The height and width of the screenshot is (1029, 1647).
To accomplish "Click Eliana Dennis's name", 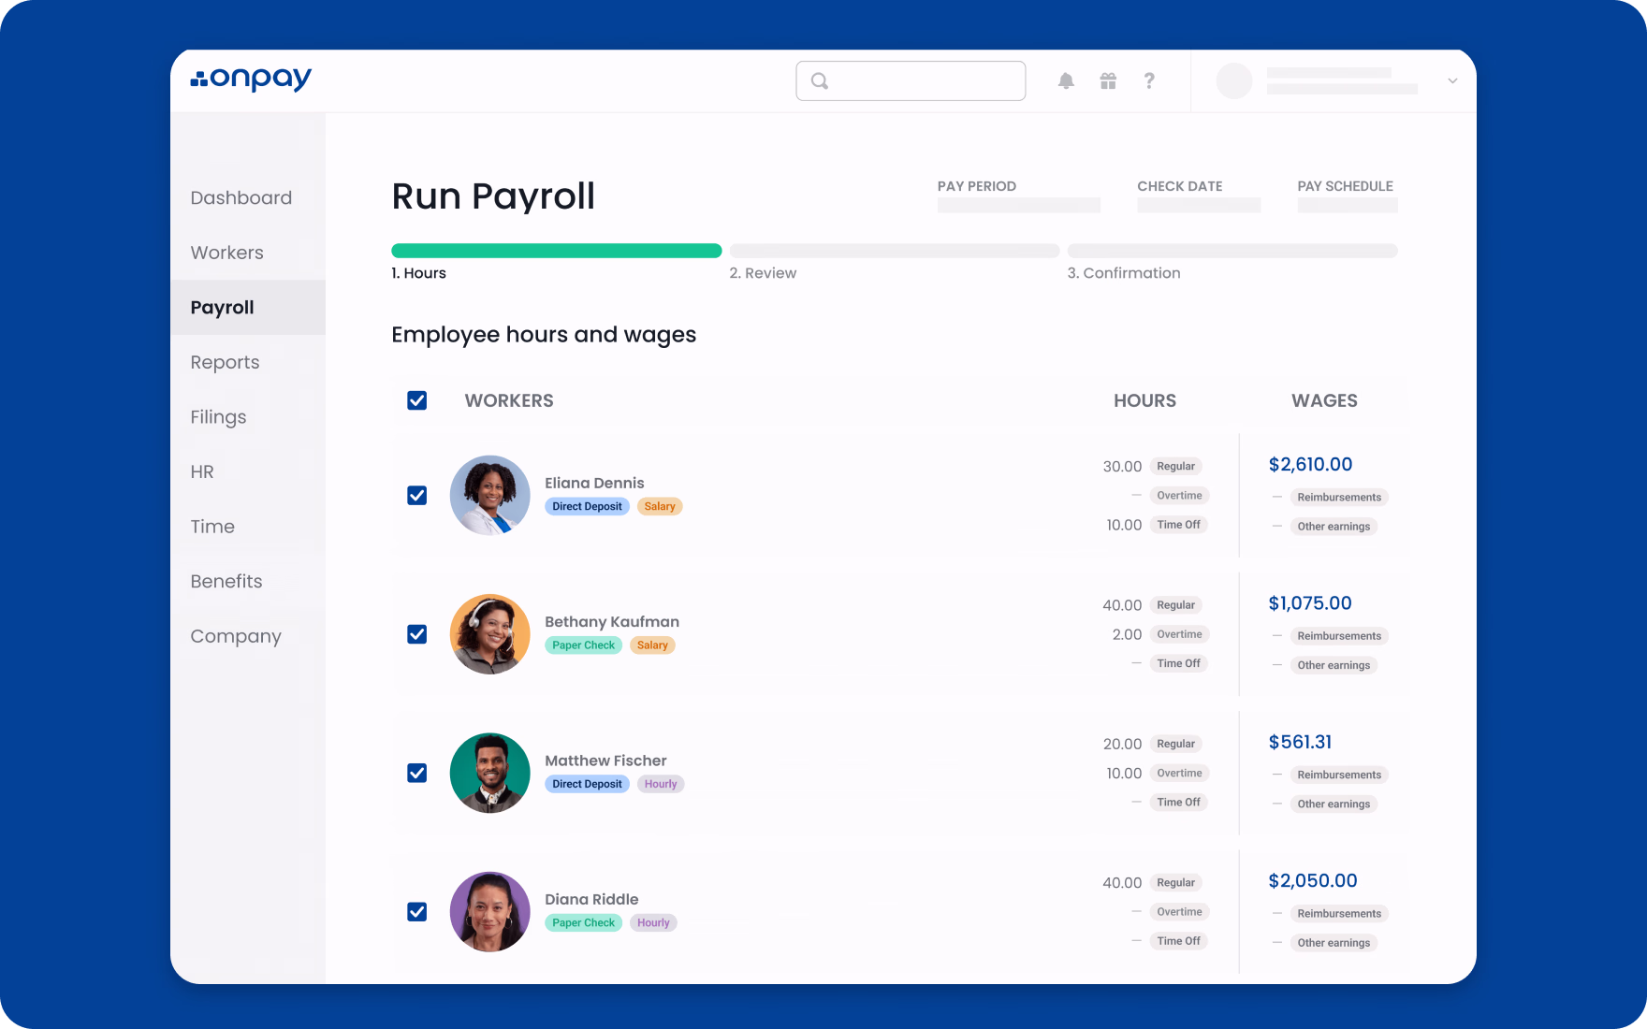I will click(x=594, y=483).
